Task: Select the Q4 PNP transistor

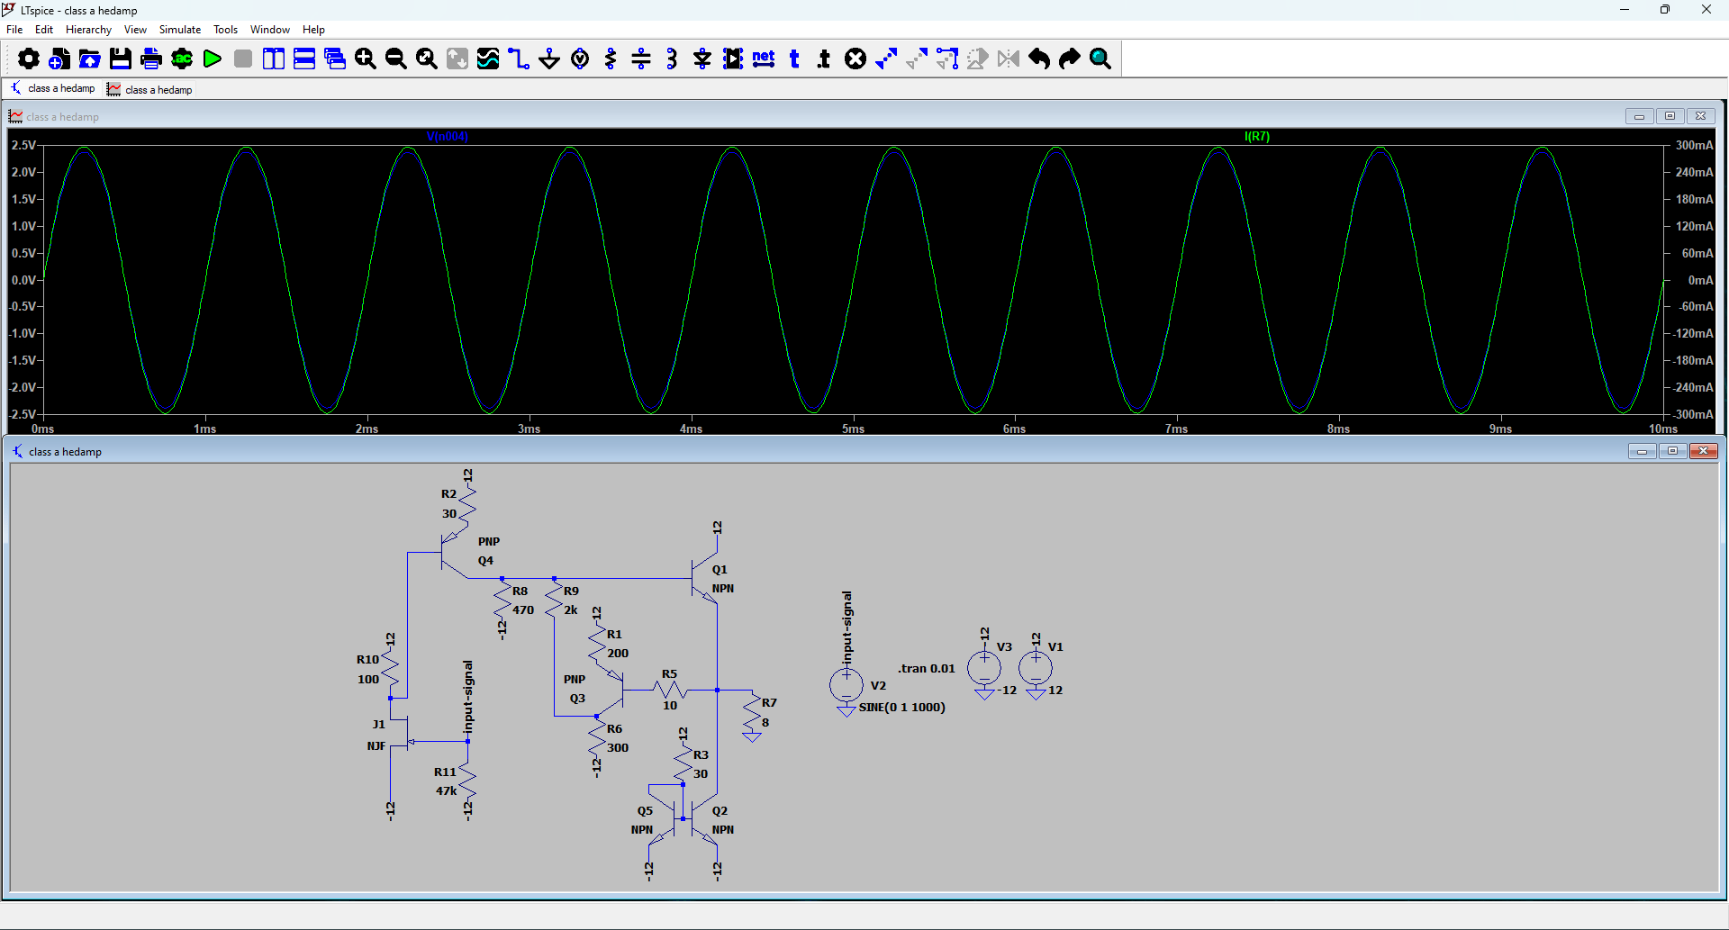Action: pos(454,554)
